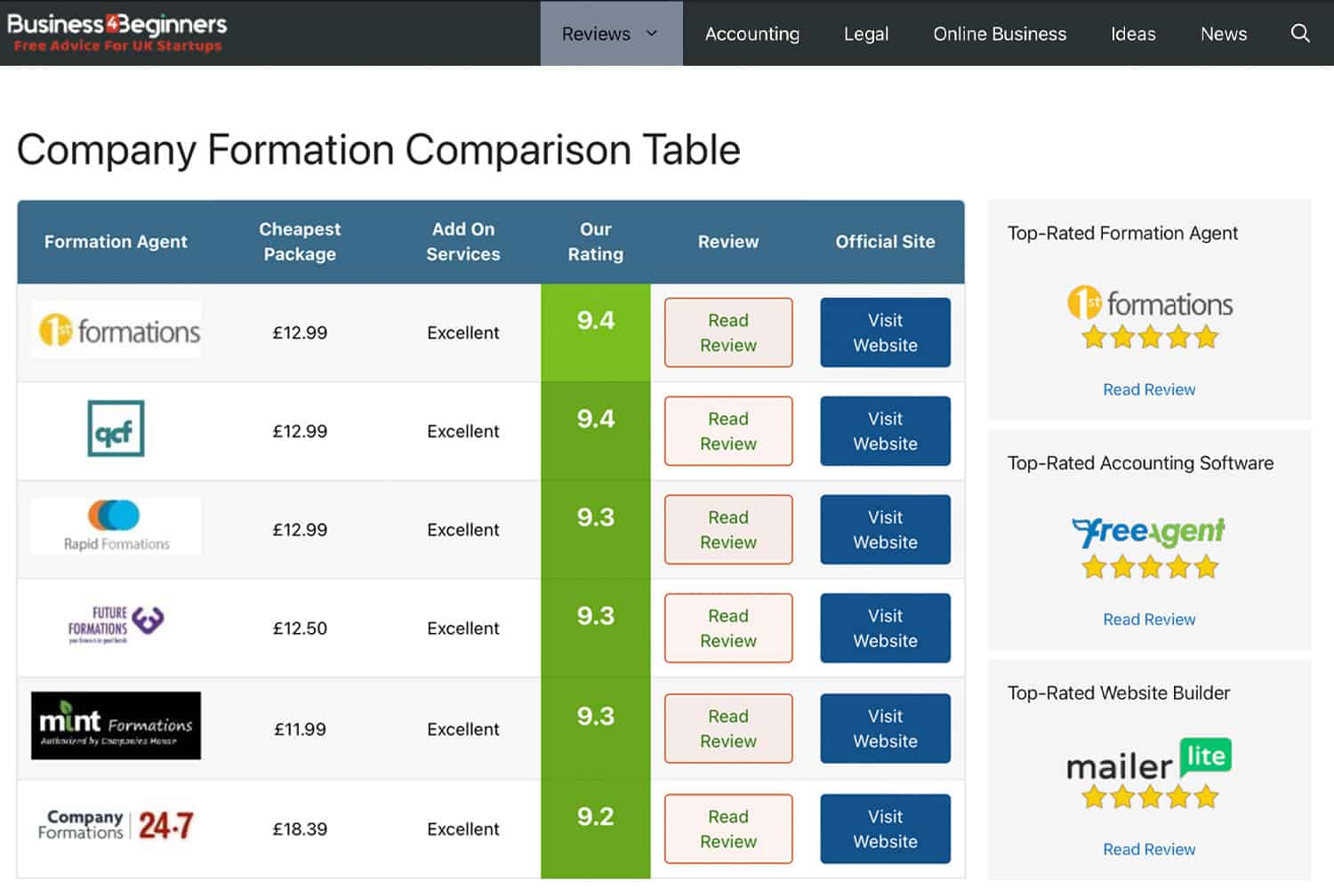1334x889 pixels.
Task: Read Review for Future Formations row
Action: coord(728,629)
